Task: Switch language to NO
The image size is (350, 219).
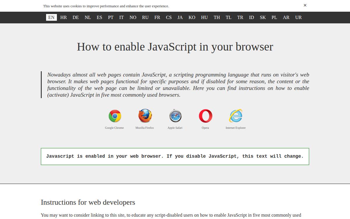Action: tap(133, 18)
